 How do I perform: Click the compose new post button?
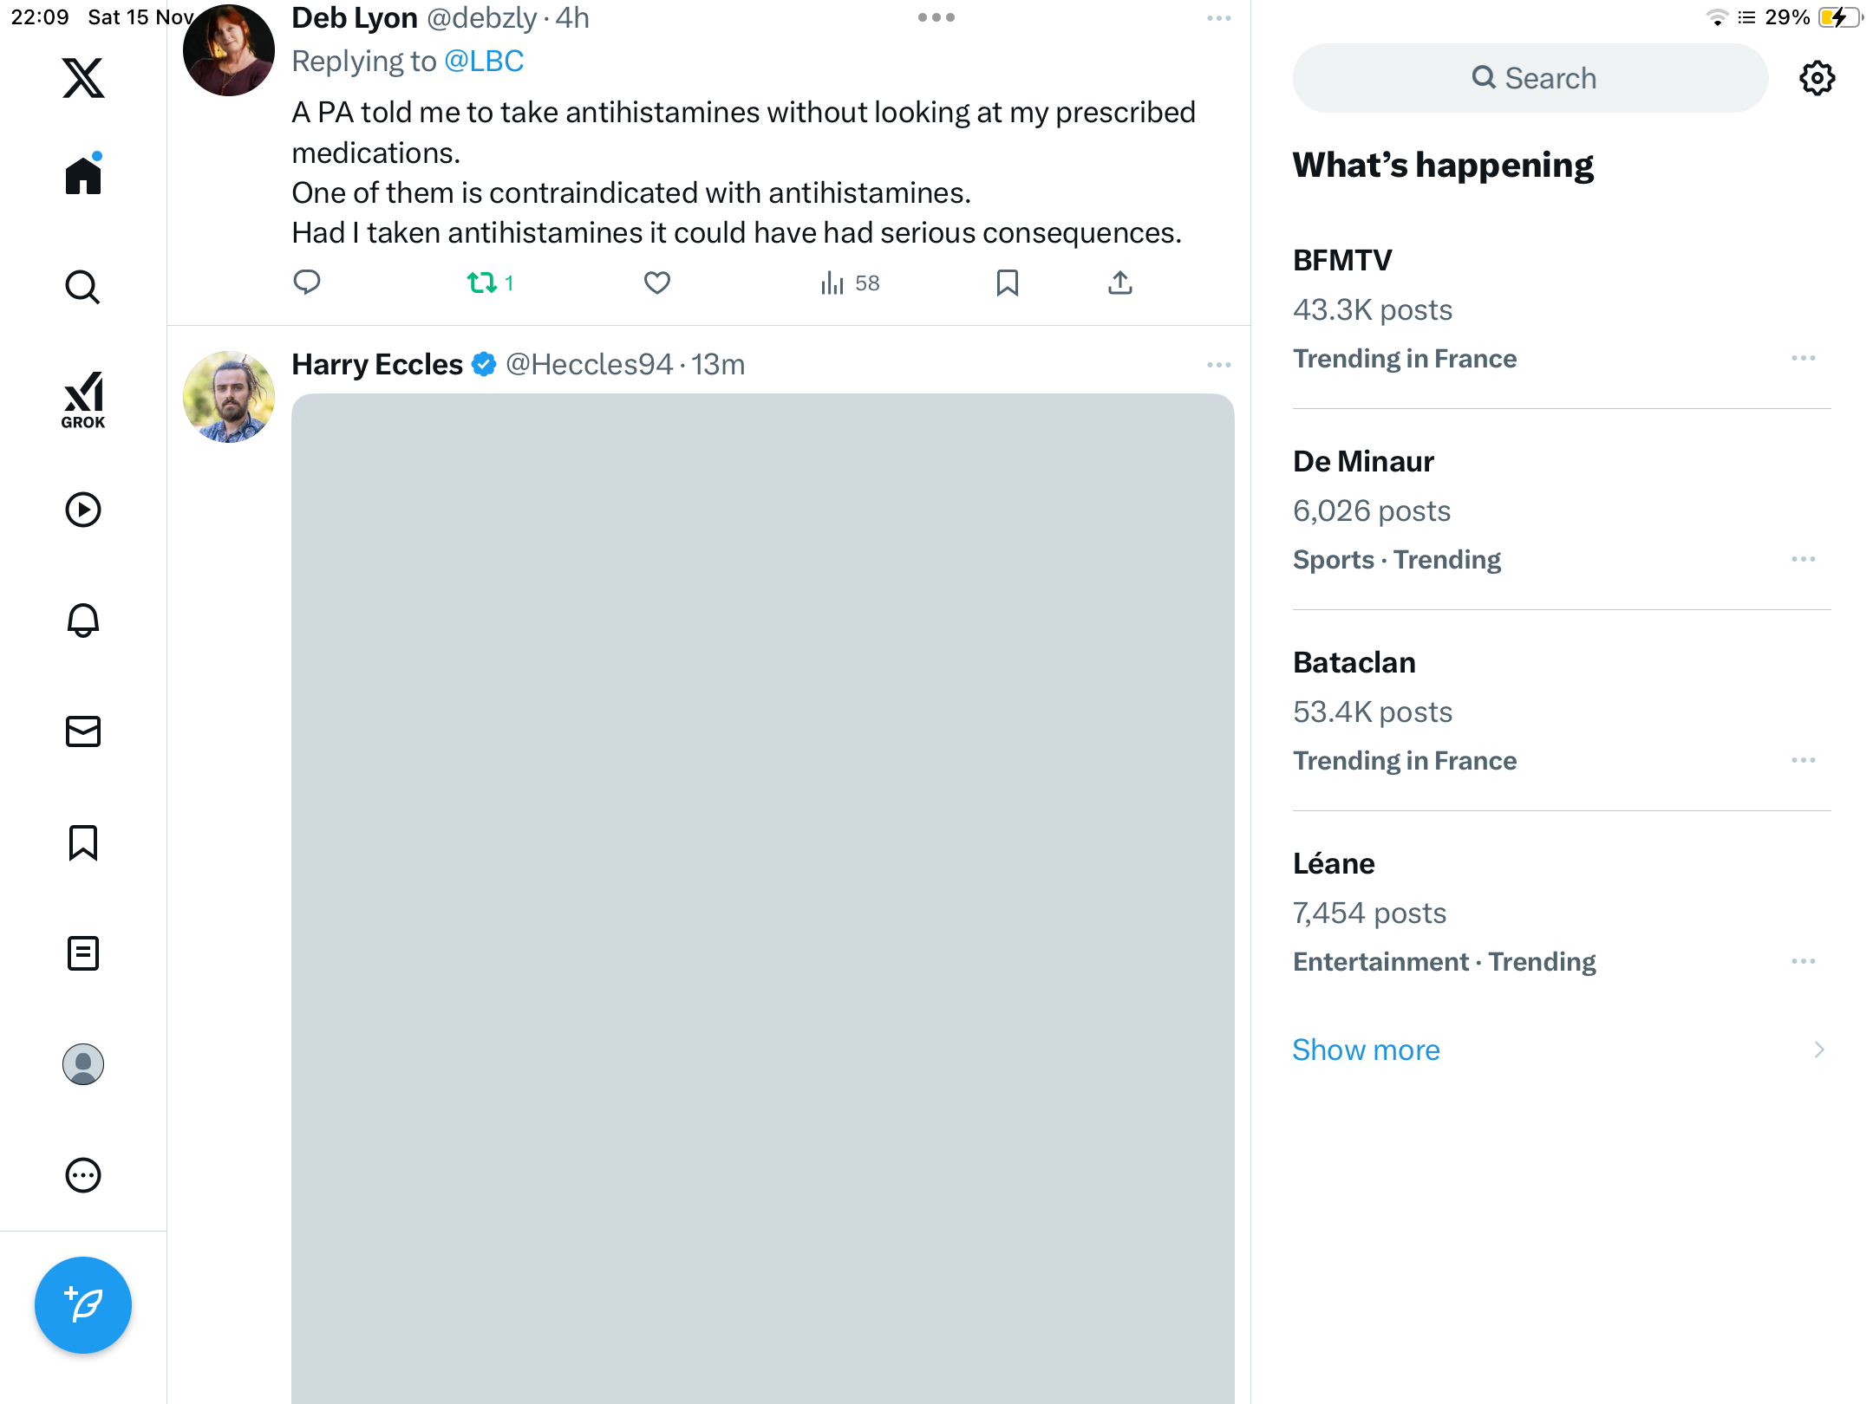click(83, 1304)
